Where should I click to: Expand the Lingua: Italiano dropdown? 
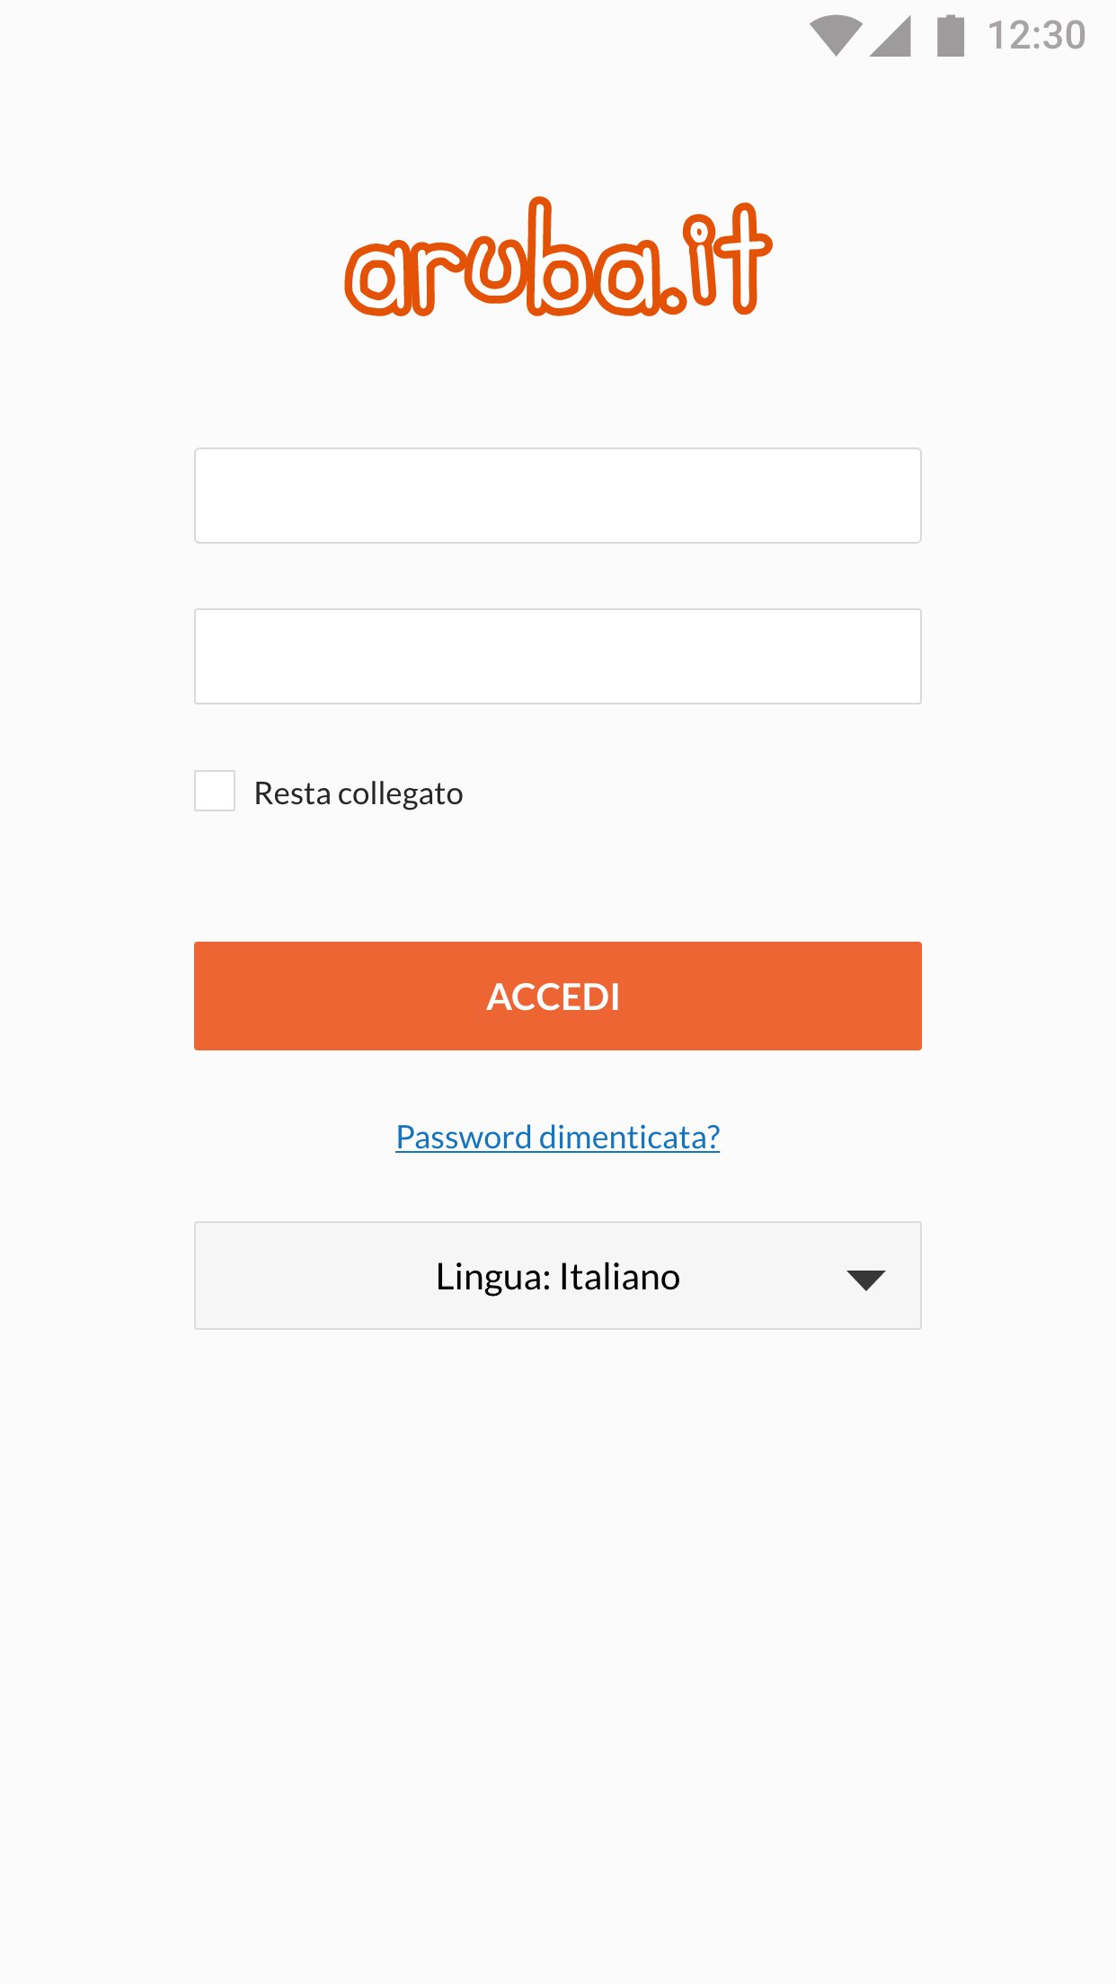558,1275
